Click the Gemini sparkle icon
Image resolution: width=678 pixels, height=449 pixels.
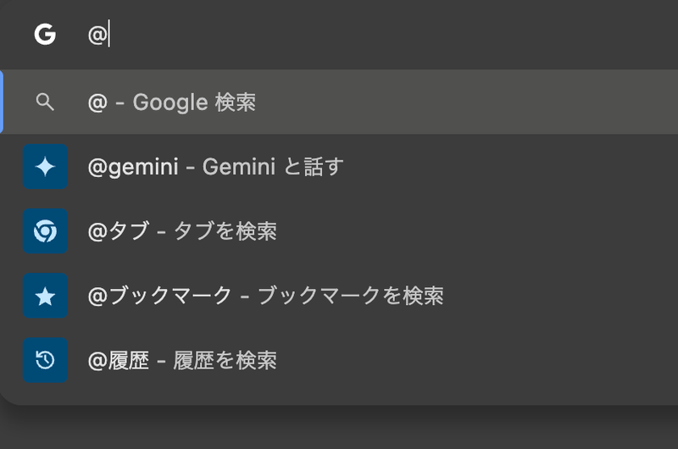click(x=45, y=167)
